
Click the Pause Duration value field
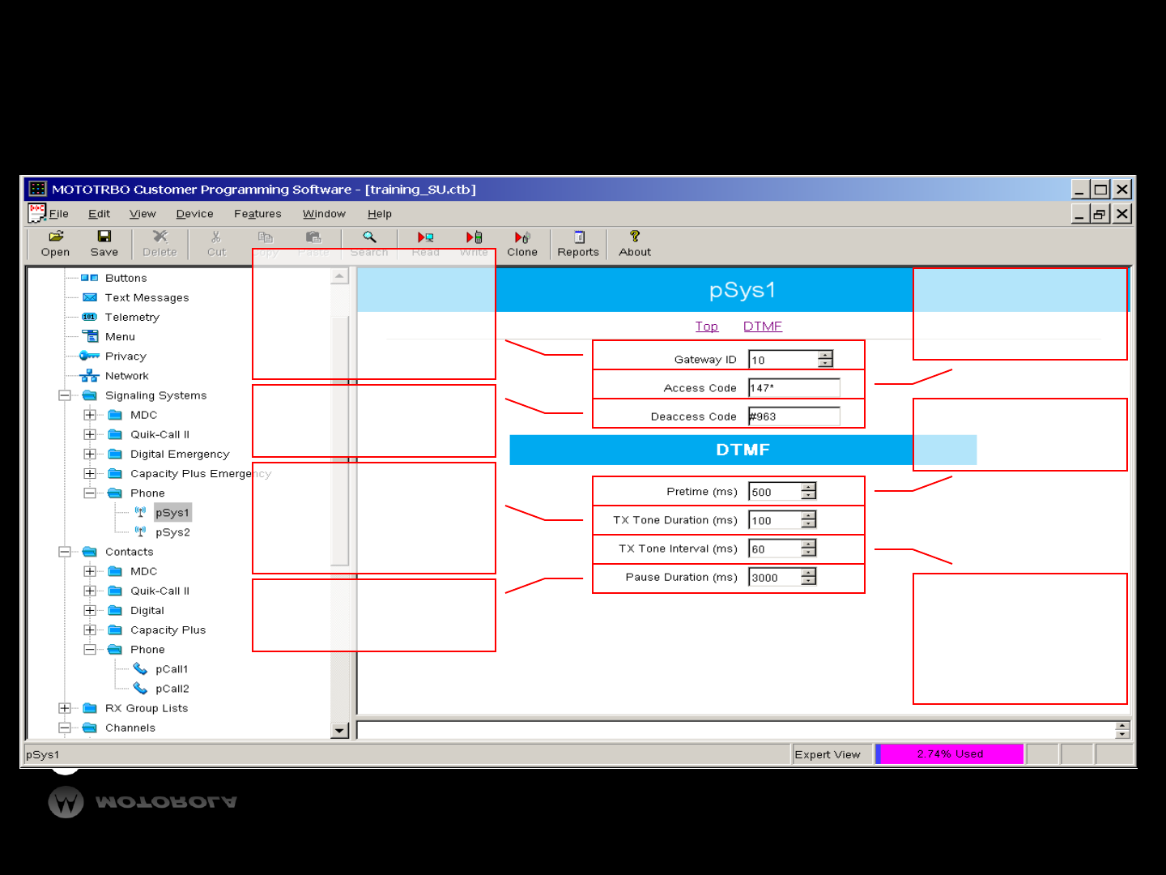(775, 578)
